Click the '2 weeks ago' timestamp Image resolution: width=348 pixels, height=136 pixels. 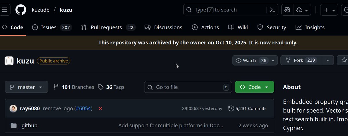(x=253, y=126)
